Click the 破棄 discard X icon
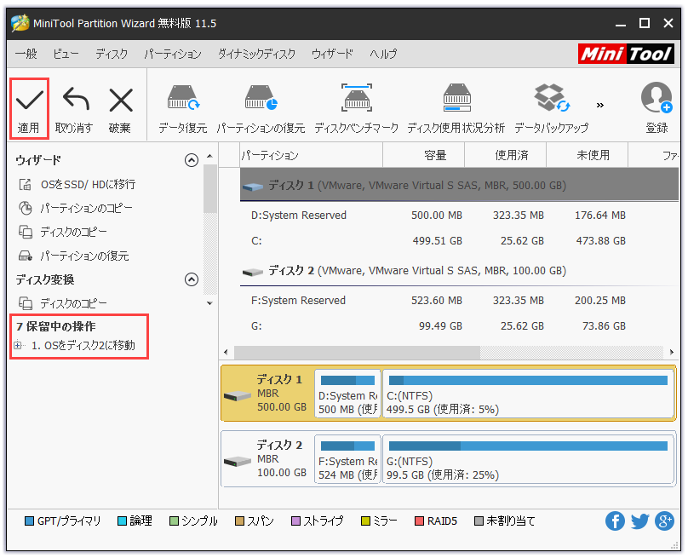The height and width of the screenshot is (558, 688). tap(121, 100)
